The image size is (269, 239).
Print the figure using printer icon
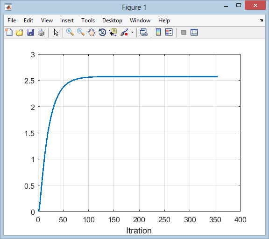pos(41,32)
